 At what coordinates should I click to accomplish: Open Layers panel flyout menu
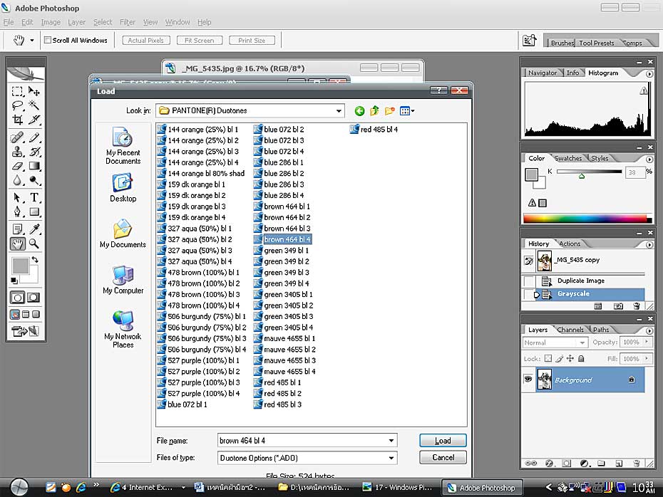649,330
